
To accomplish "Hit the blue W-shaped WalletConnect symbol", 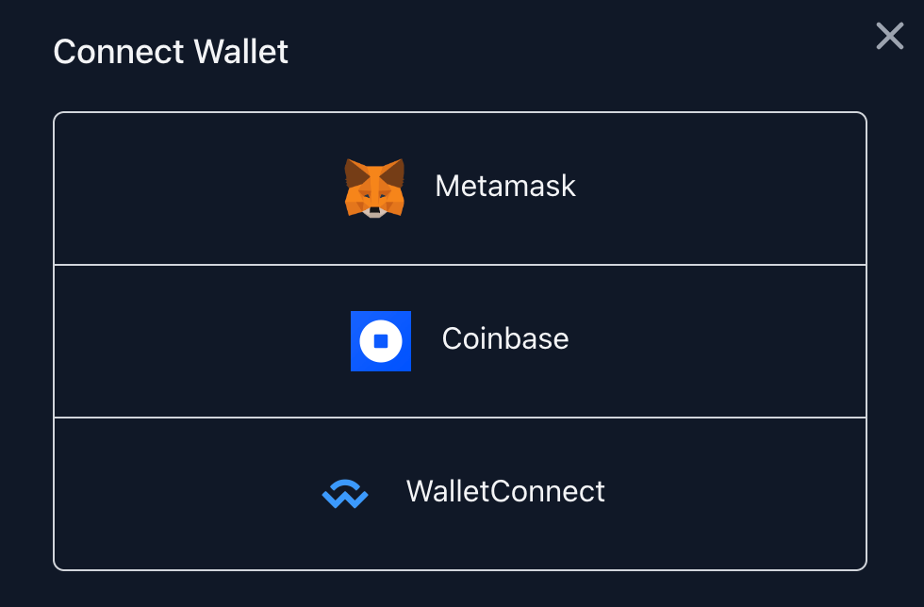I will [x=345, y=493].
